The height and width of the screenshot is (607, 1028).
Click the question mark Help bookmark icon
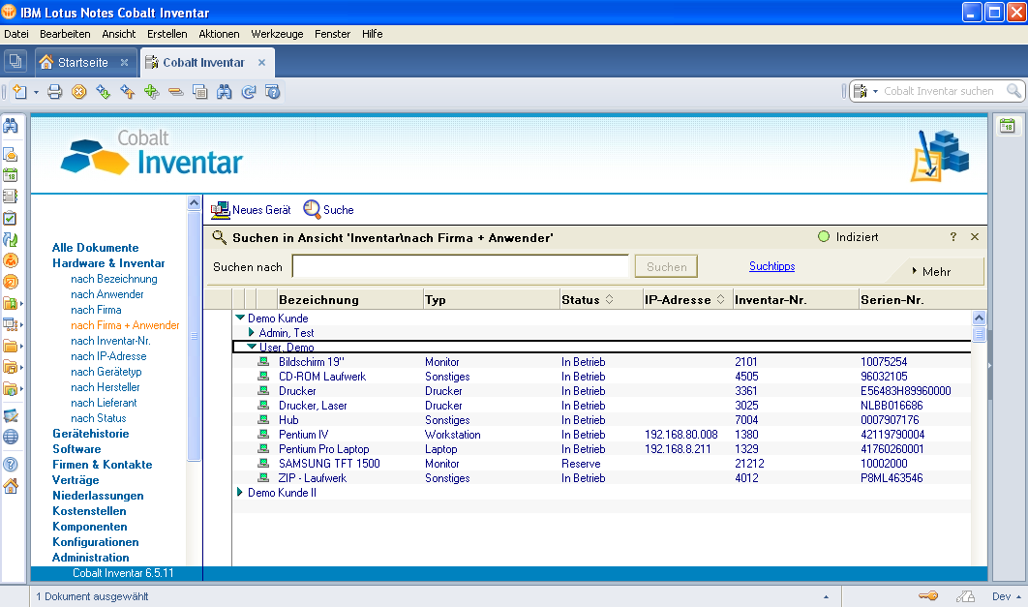click(11, 465)
